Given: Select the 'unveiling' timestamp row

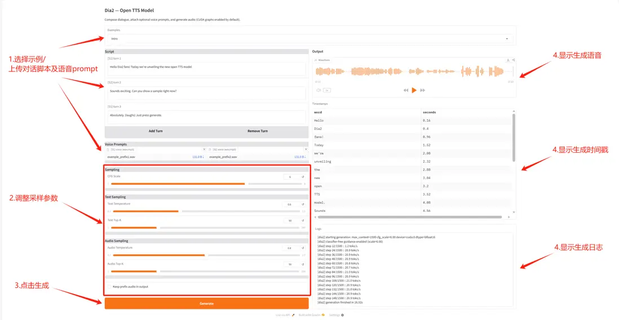Looking at the screenshot, I should (412, 161).
